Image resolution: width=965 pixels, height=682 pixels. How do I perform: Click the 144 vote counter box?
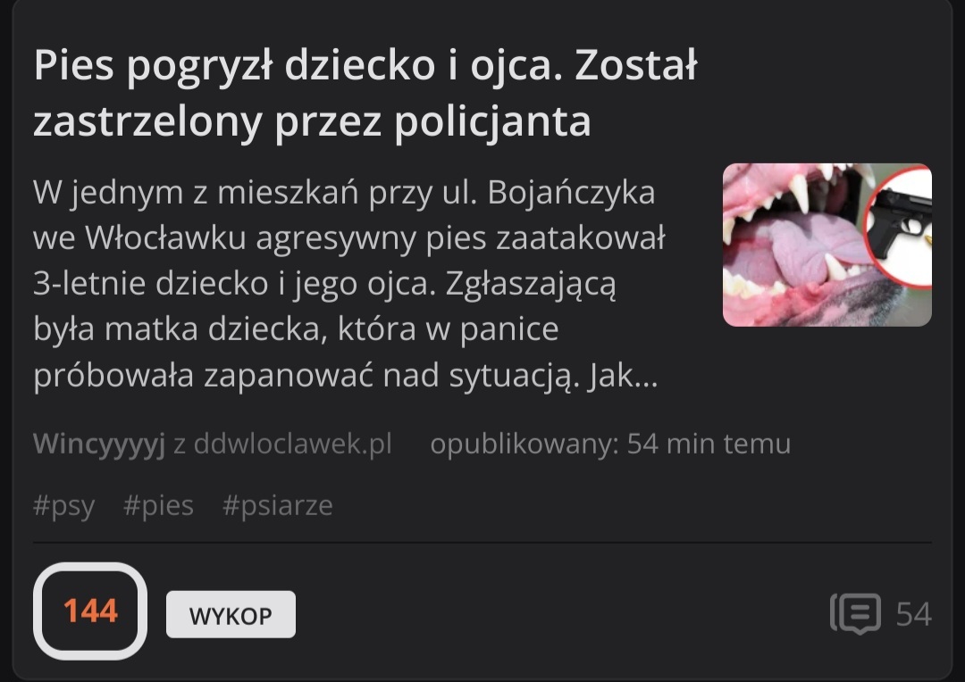pyautogui.click(x=90, y=611)
